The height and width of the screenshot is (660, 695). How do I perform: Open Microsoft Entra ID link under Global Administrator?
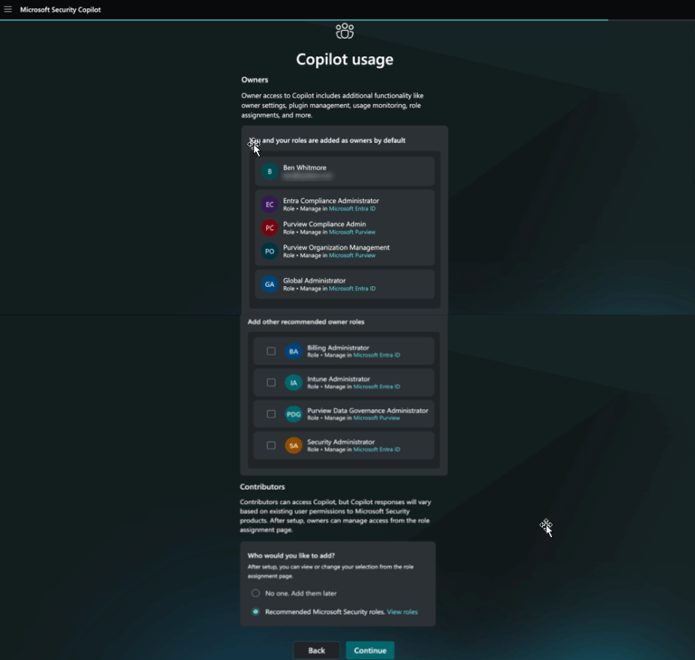352,289
